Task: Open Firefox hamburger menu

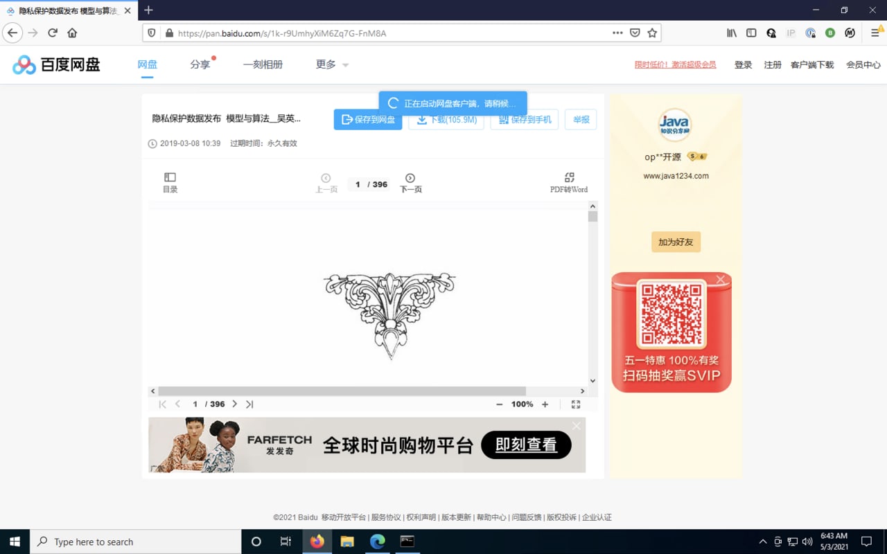Action: pyautogui.click(x=875, y=33)
